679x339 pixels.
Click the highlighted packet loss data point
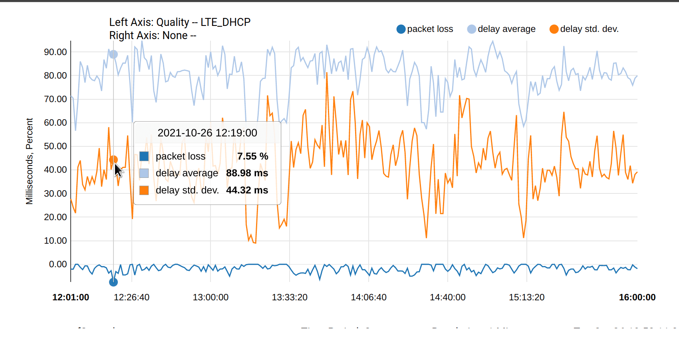point(113,282)
